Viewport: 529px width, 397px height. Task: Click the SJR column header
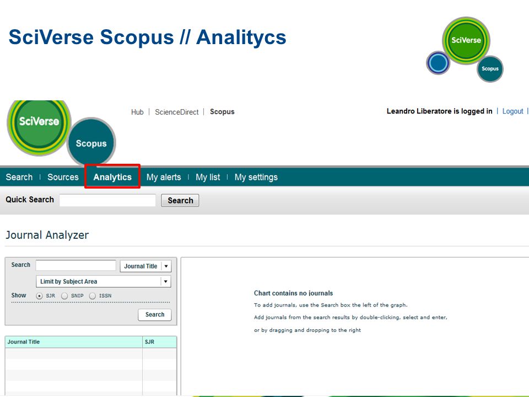coord(160,342)
